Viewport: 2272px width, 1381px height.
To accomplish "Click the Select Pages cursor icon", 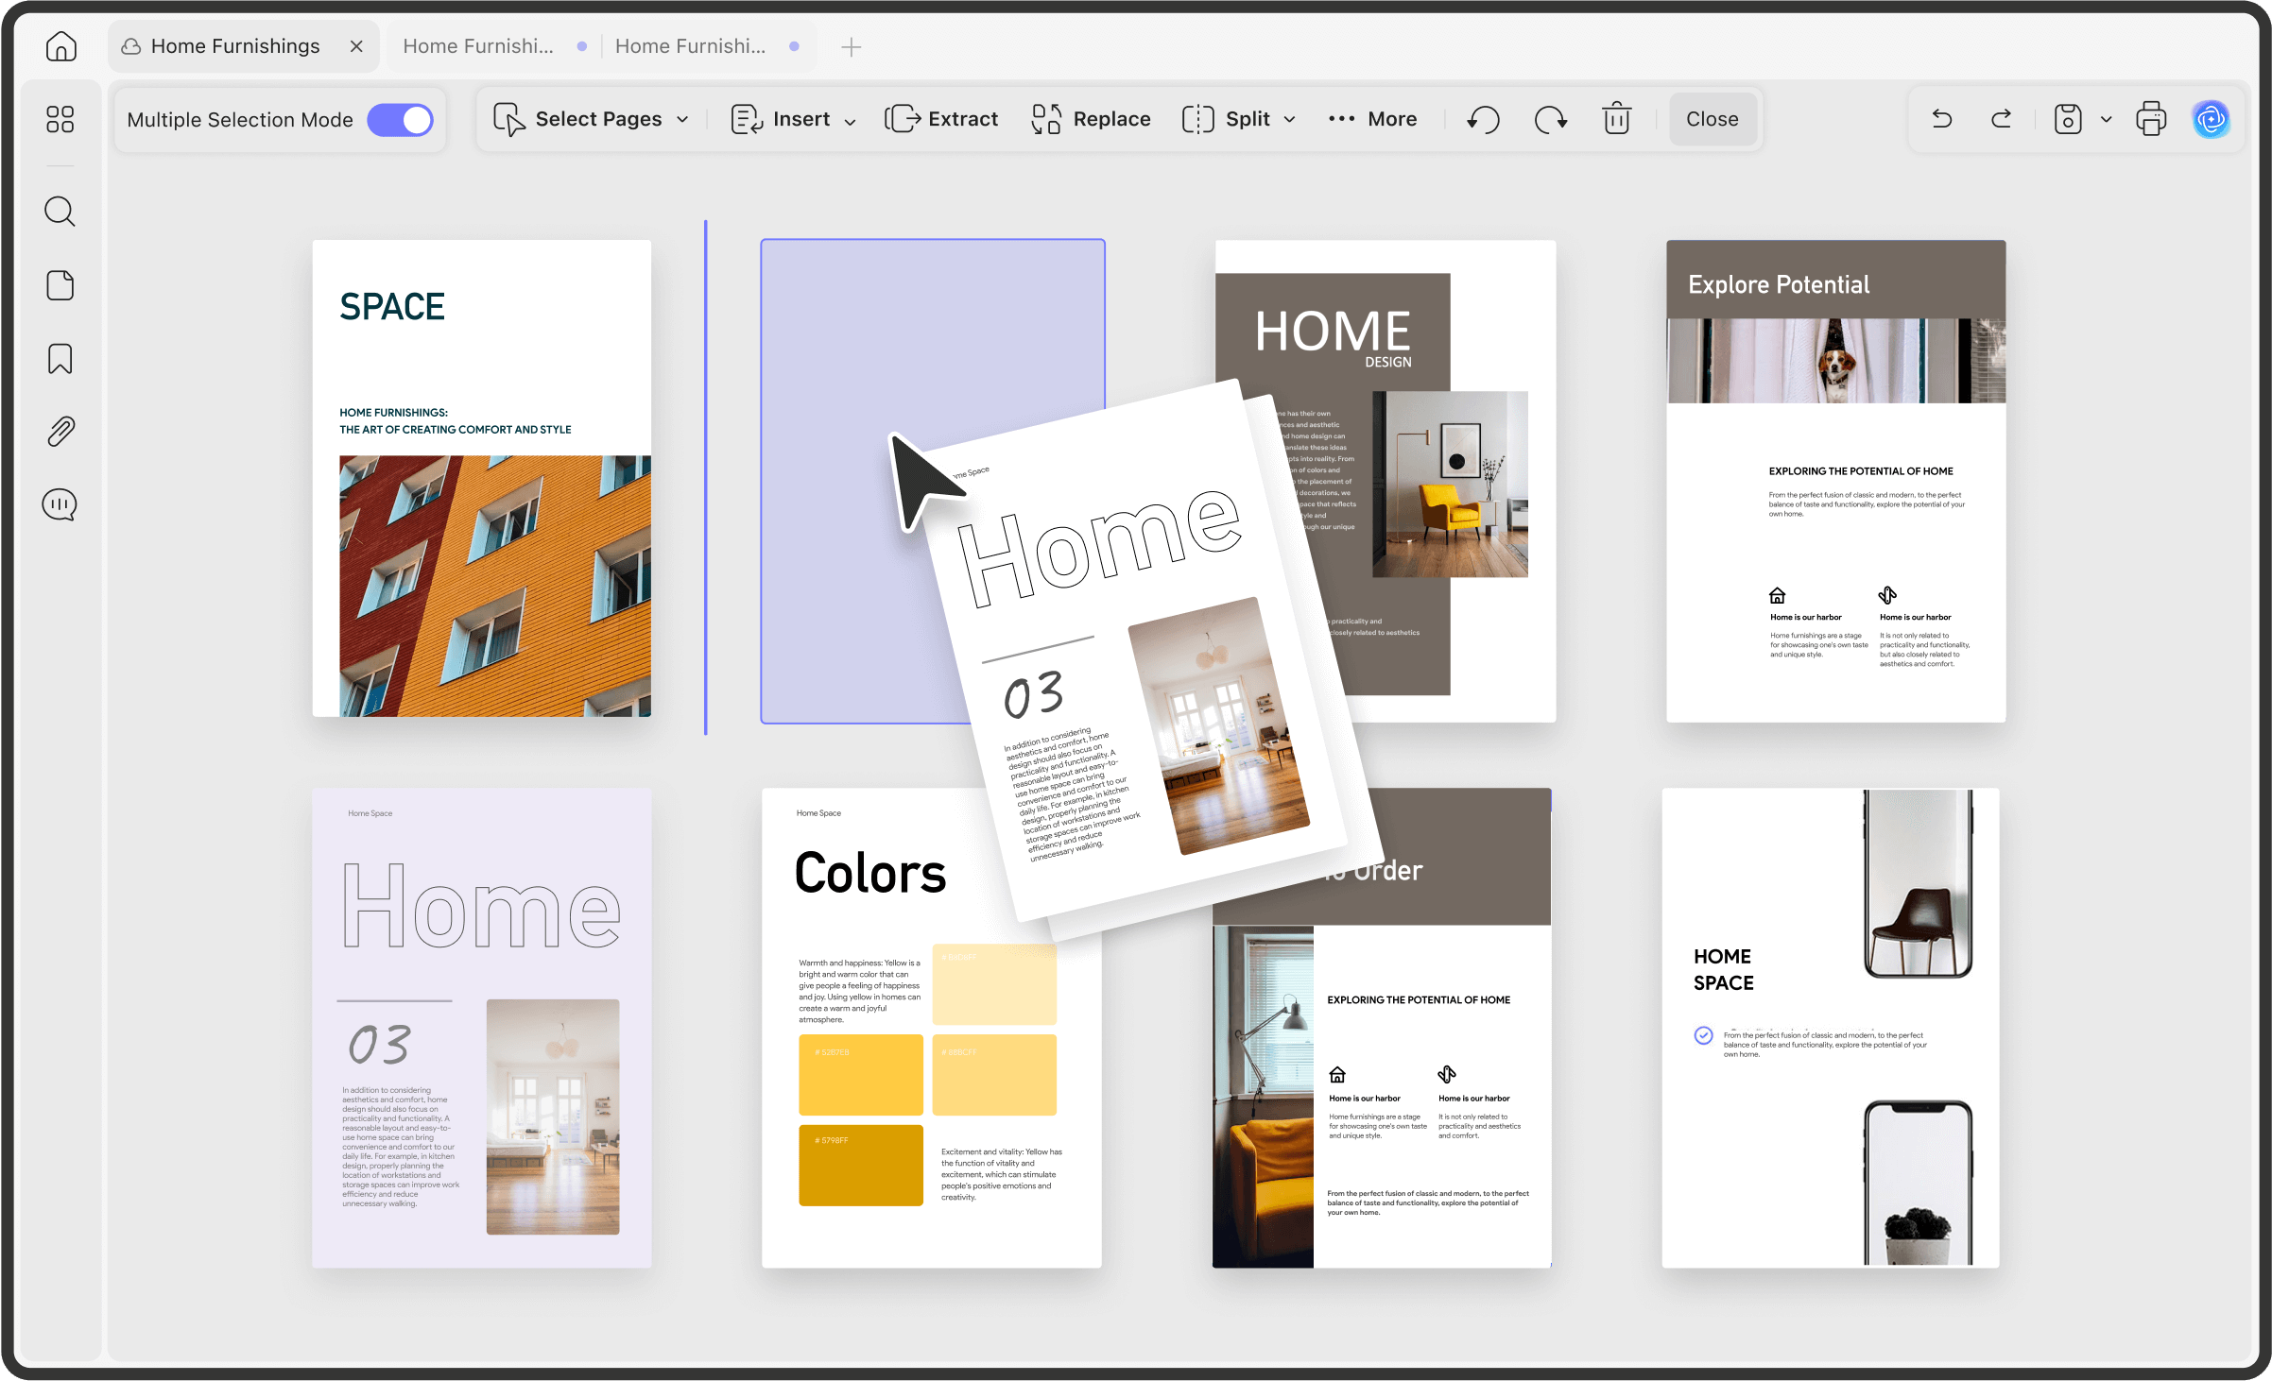I will pos(508,119).
